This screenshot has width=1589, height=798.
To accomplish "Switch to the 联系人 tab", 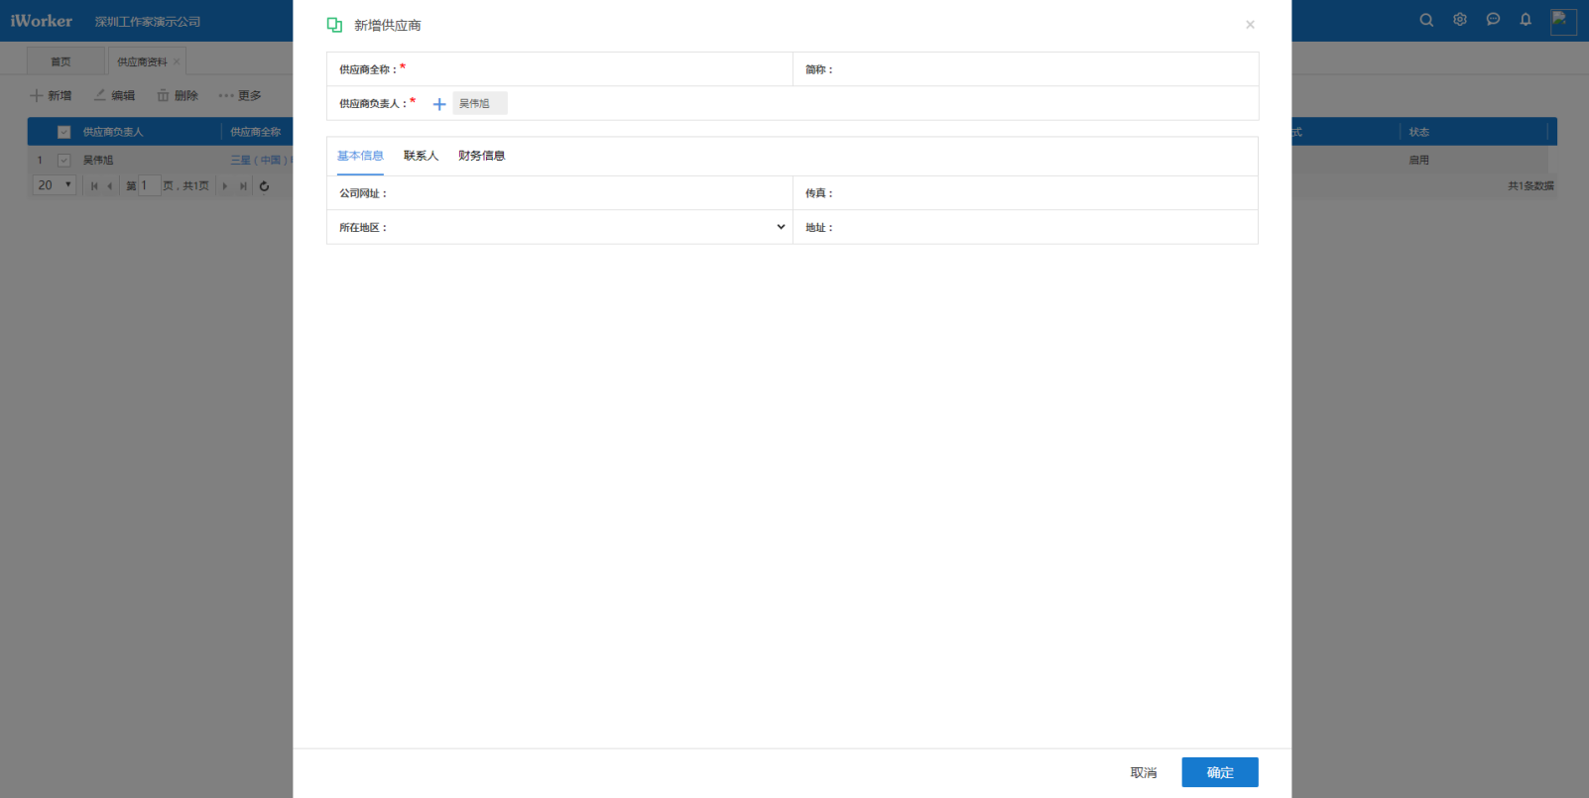I will [421, 156].
